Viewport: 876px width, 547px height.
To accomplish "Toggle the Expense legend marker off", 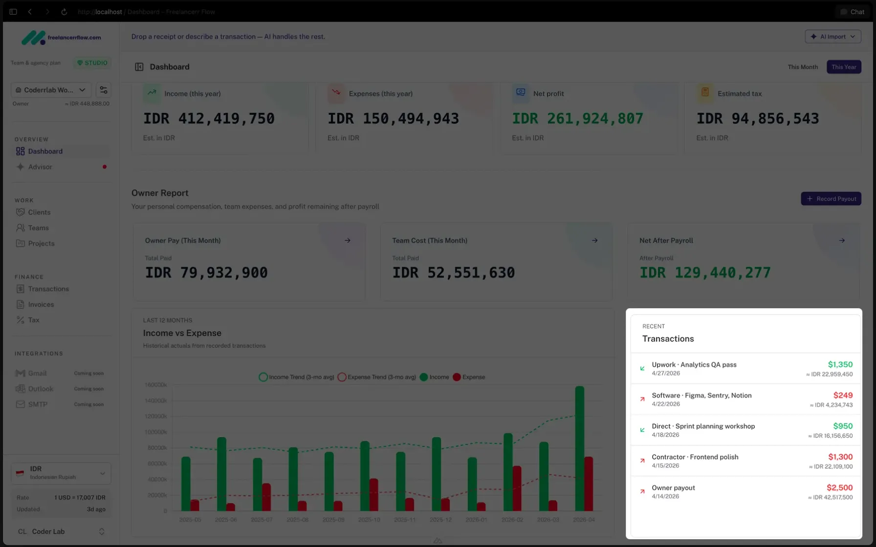I will pyautogui.click(x=457, y=377).
